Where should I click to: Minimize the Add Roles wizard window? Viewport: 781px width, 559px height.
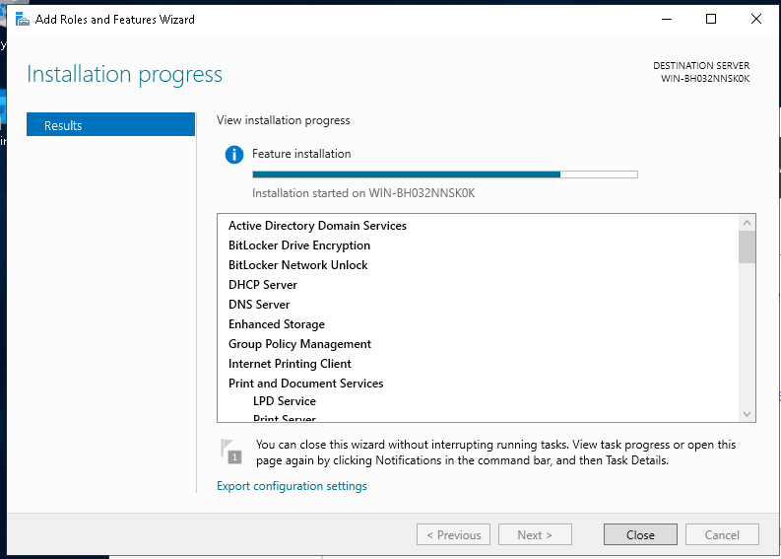(666, 19)
